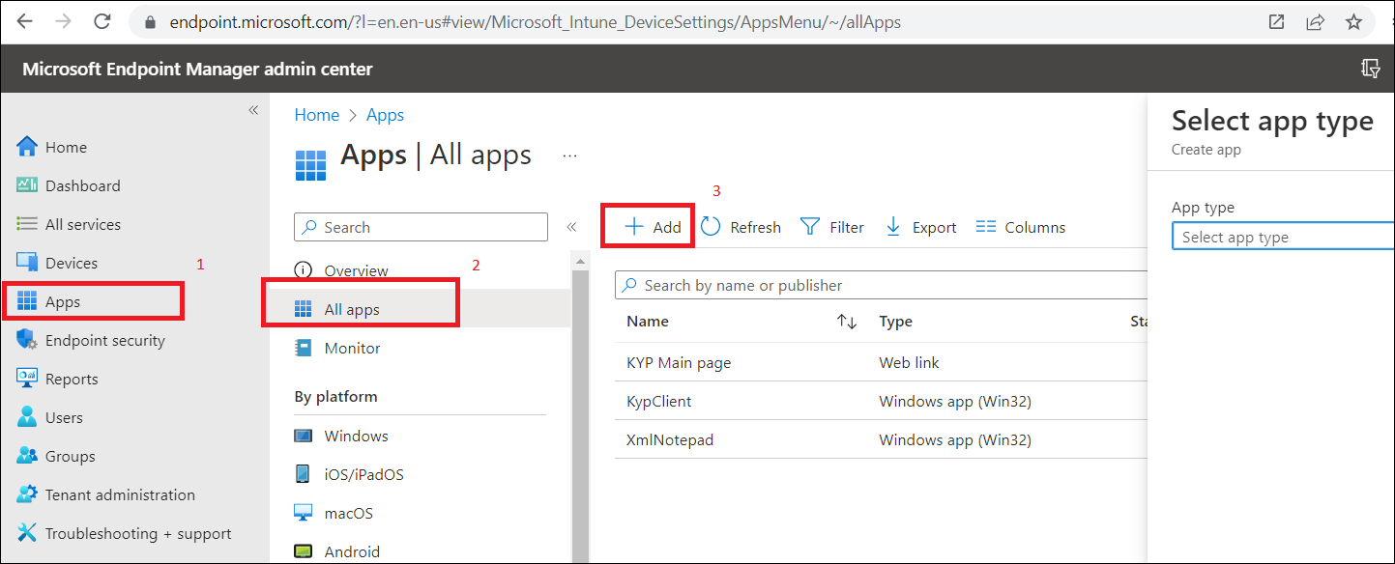Sort the app list by Name
Viewport: 1395px width, 564px height.
846,322
